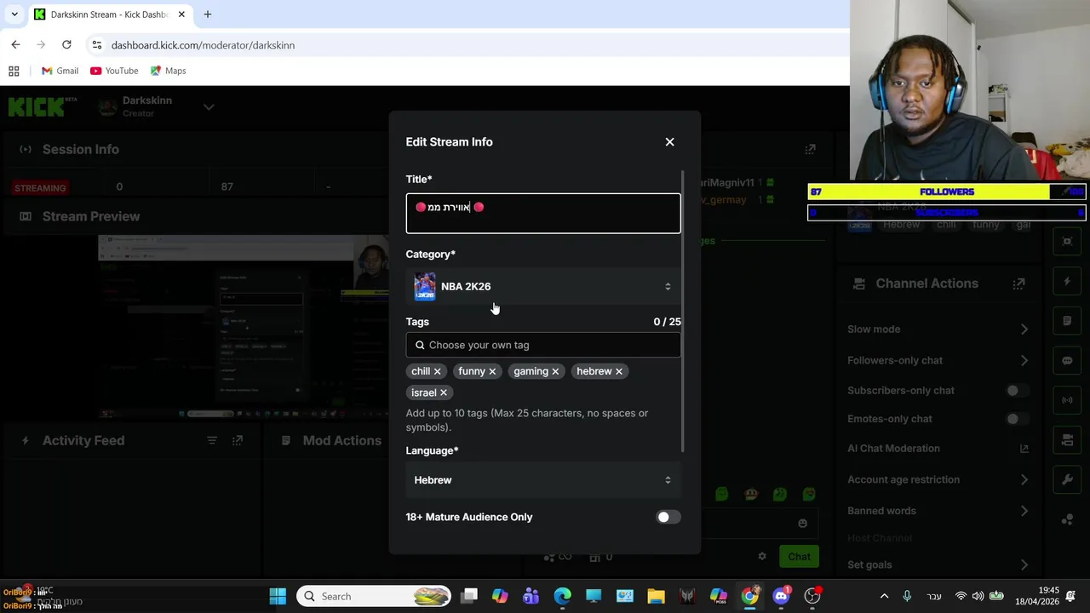Toggle 18+ Mature Audience Only switch
This screenshot has height=613, width=1090.
pyautogui.click(x=668, y=517)
